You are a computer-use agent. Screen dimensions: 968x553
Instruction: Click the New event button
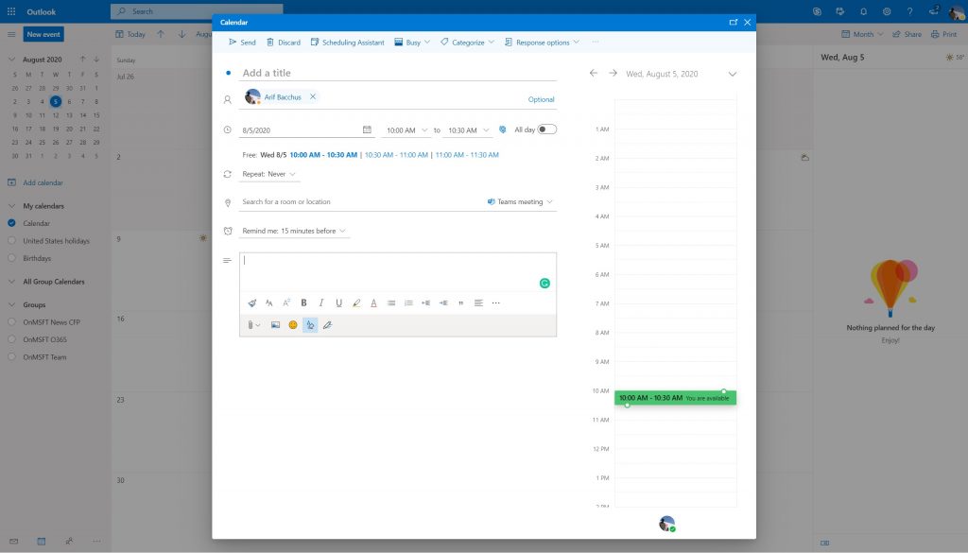click(43, 34)
